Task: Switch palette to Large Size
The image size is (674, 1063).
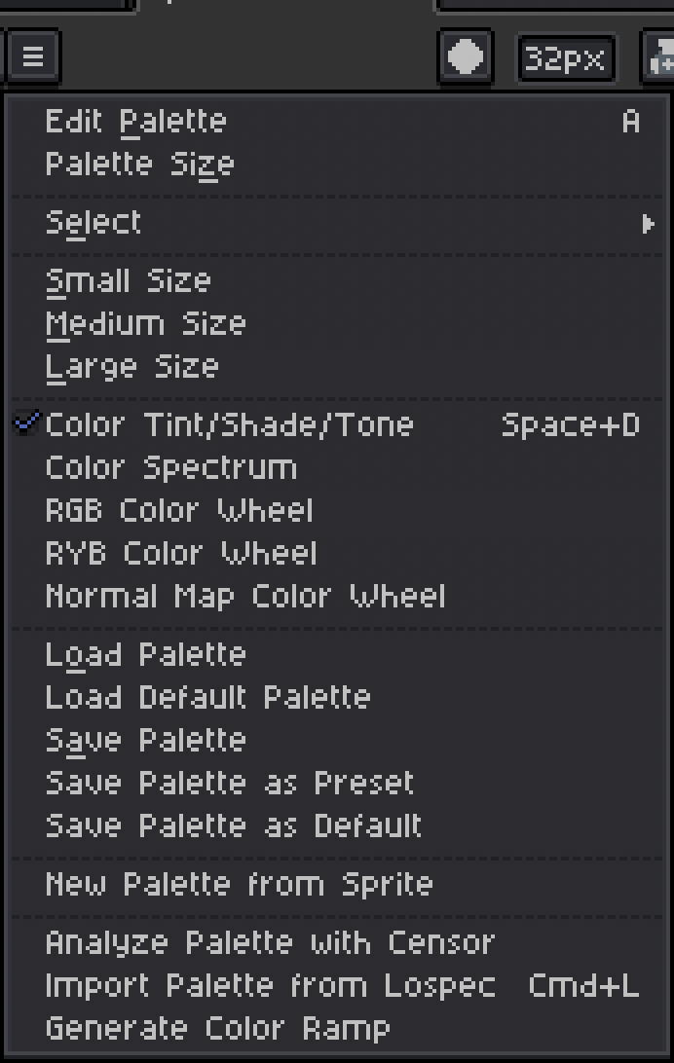Action: 337,367
